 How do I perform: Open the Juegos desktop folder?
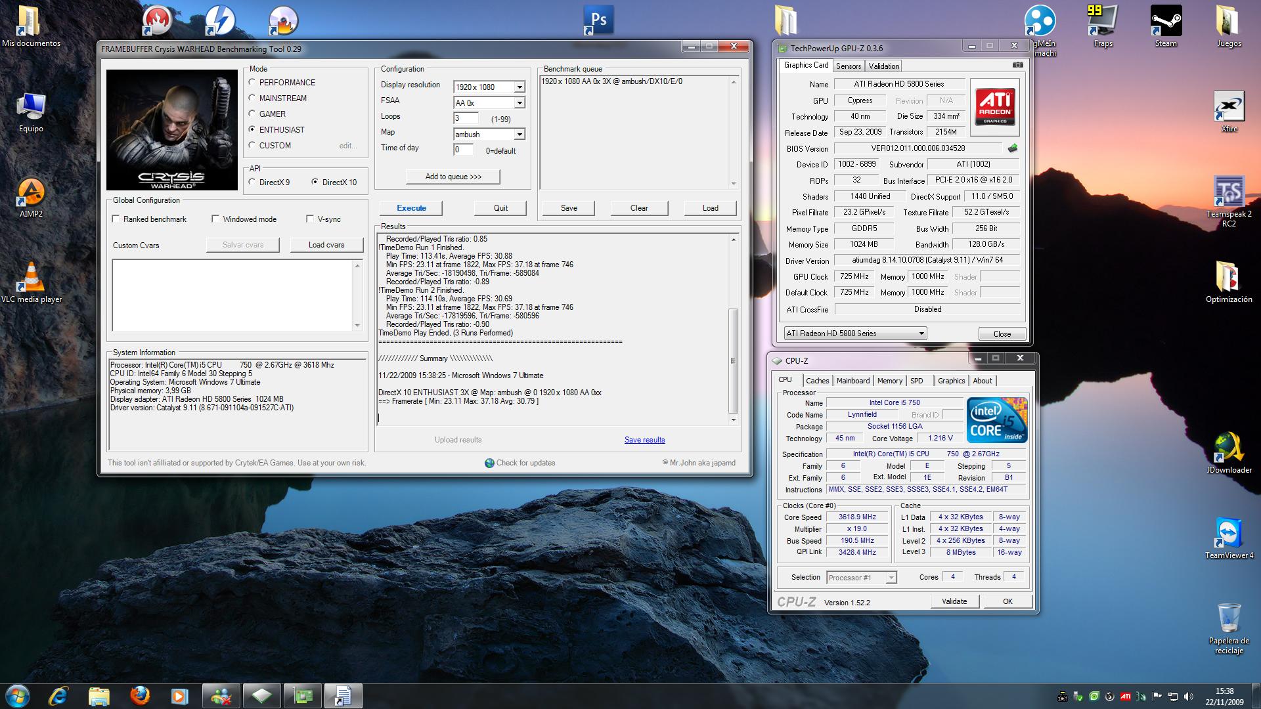[x=1229, y=27]
